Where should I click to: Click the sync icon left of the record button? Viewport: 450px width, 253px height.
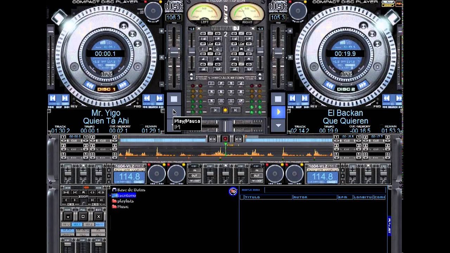pos(213,139)
